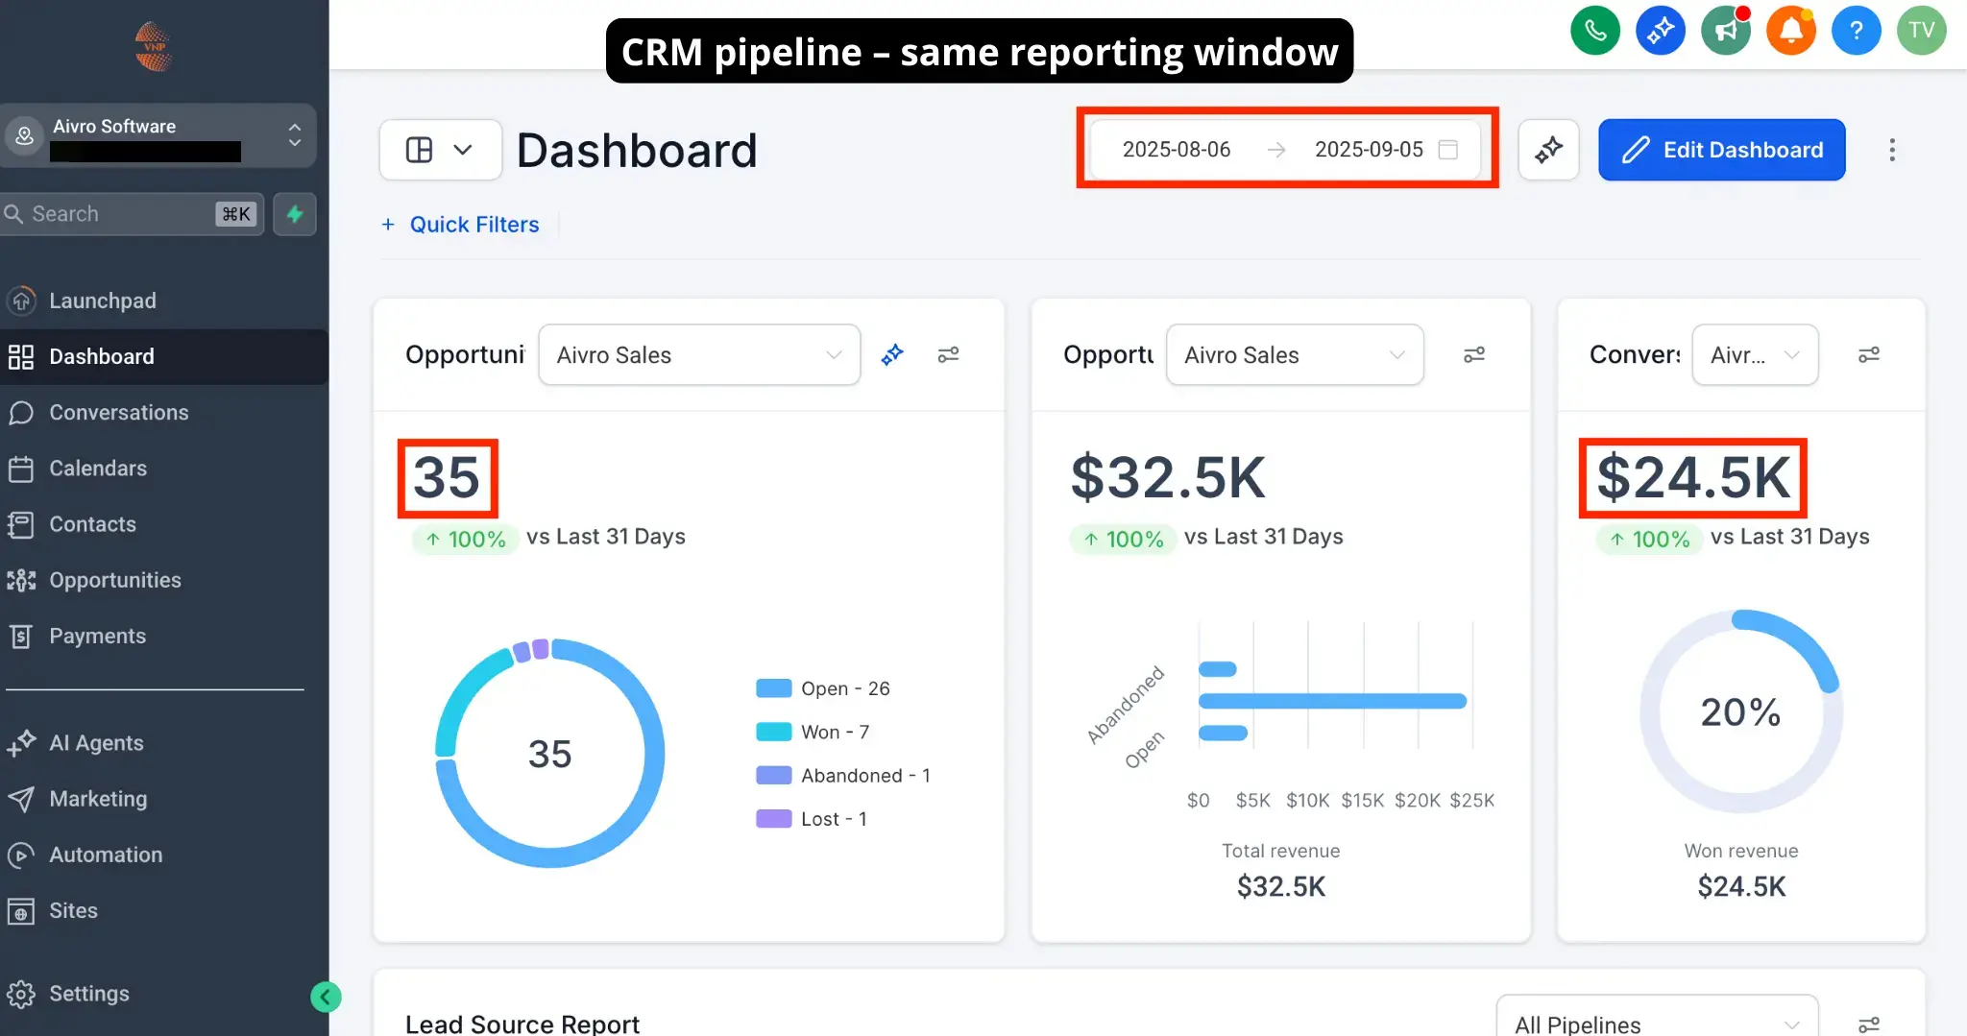Open the three-dot more options menu
Screen dimensions: 1967x1036
[x=1892, y=150]
